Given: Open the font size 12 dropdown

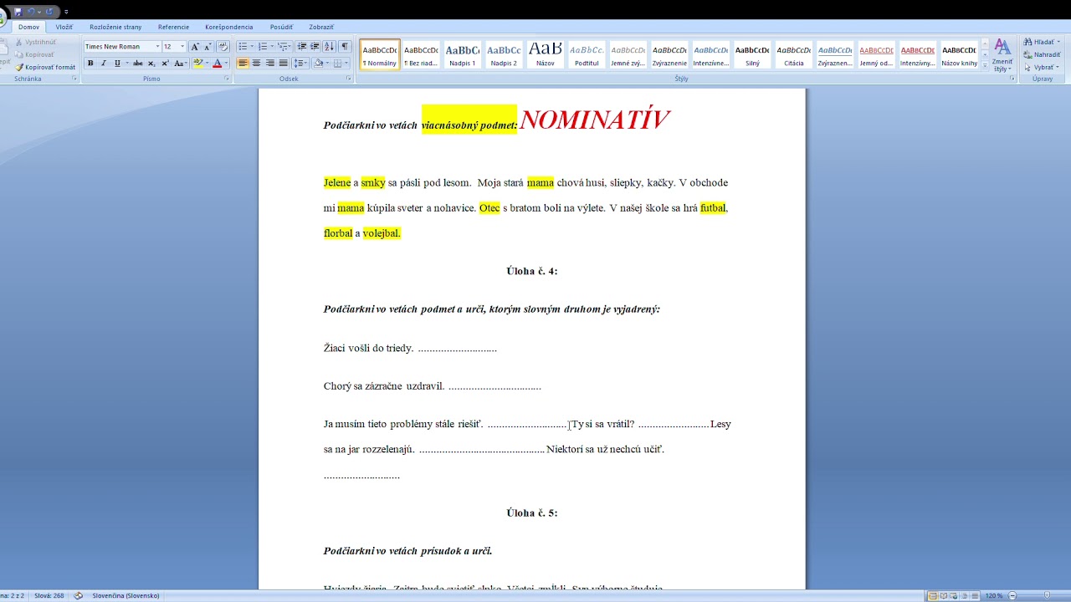Looking at the screenshot, I should (x=182, y=47).
